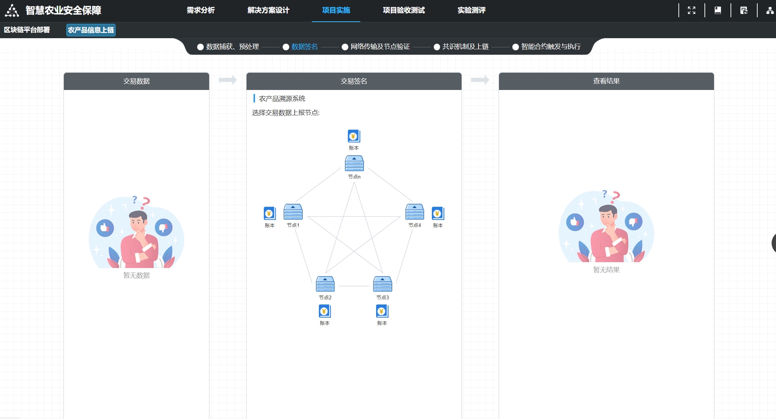The image size is (776, 419).
Task: Click the 区块链平台部署 sub-tab
Action: click(27, 30)
